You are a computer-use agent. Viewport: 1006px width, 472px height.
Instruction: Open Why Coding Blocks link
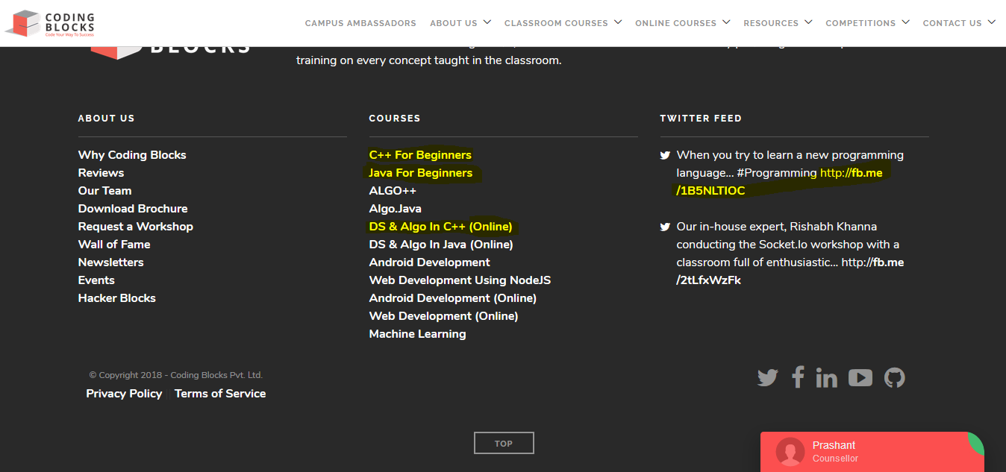[x=132, y=155]
